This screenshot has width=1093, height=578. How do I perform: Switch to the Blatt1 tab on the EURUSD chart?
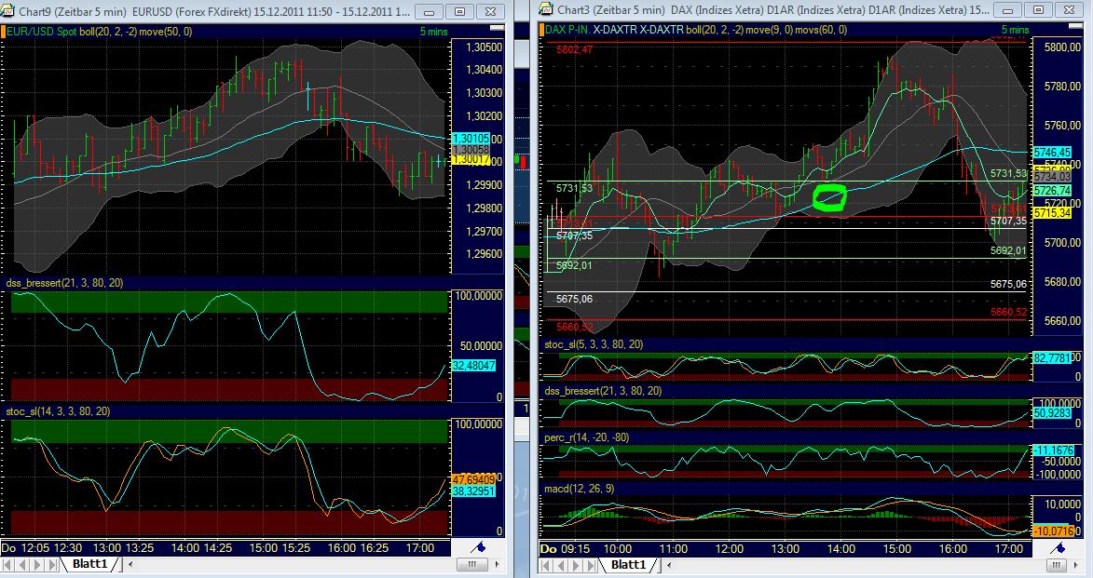pyautogui.click(x=89, y=564)
